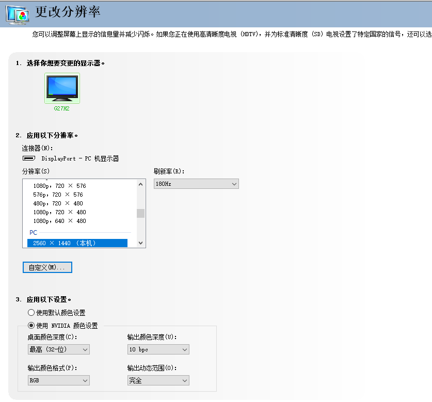Select the 使用默认颜色设置 radio button
The width and height of the screenshot is (432, 402).
pyautogui.click(x=31, y=313)
